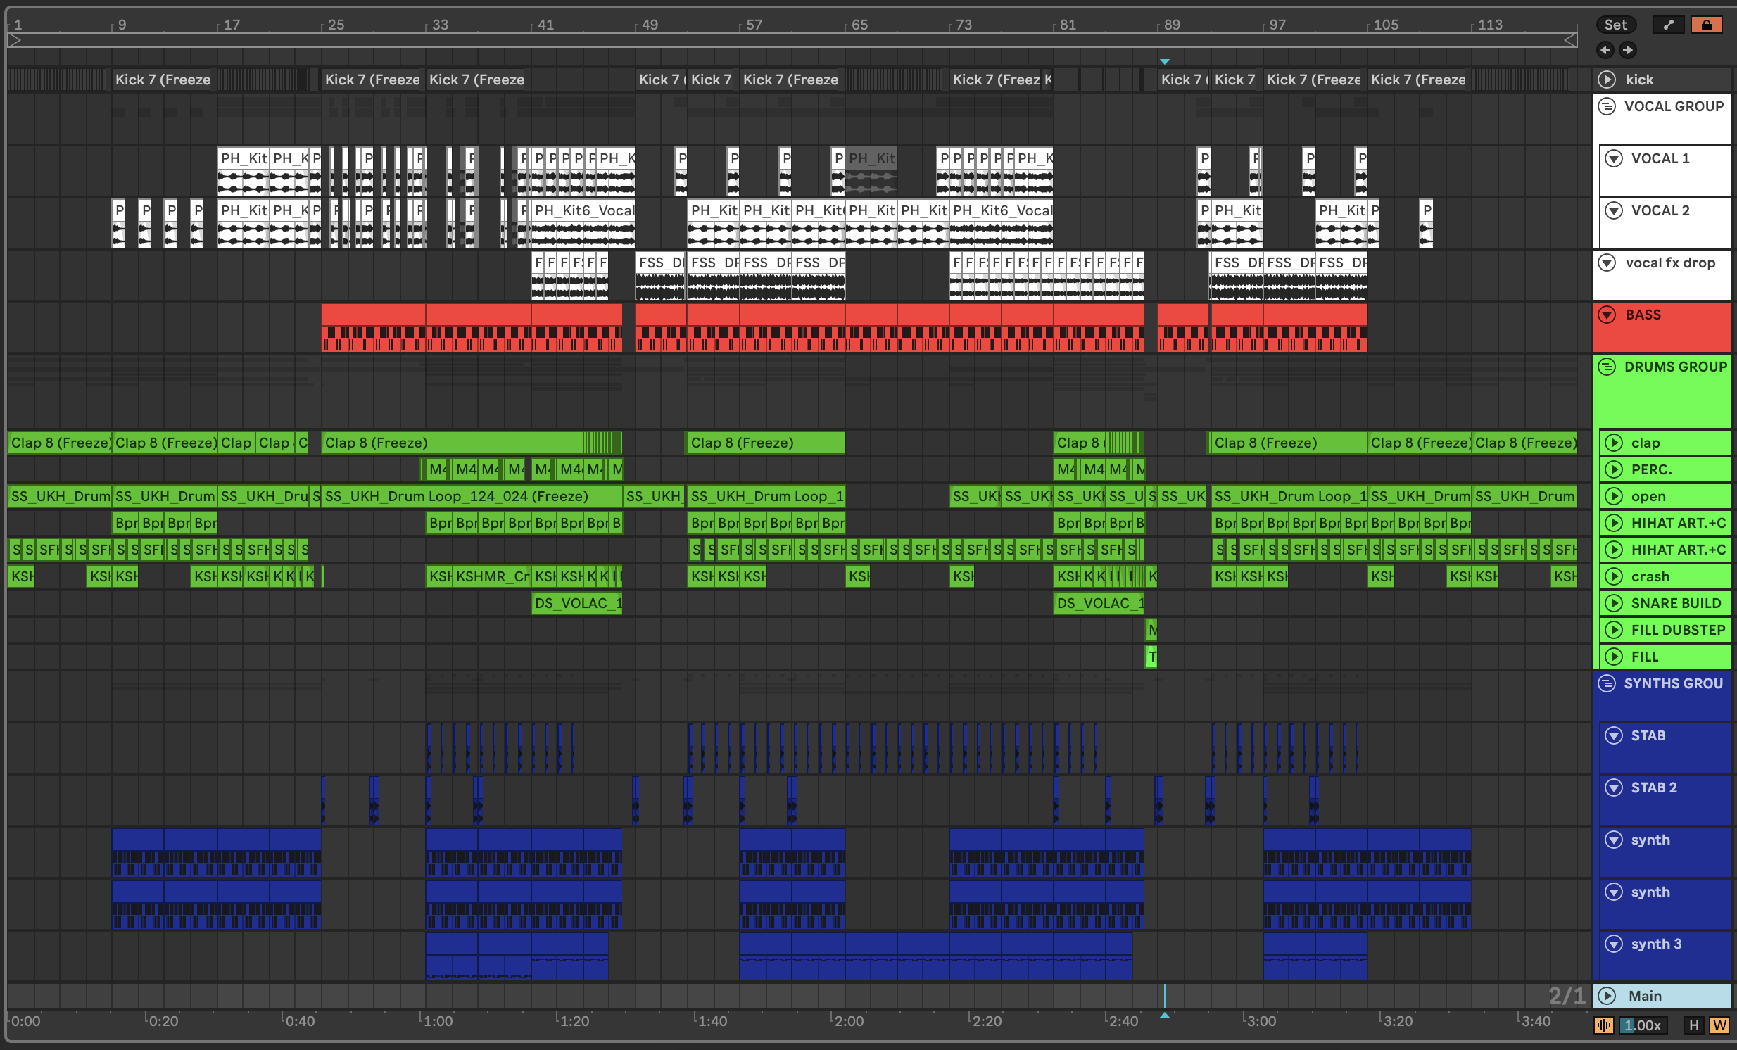Toggle automation mode line icon

tap(1668, 25)
